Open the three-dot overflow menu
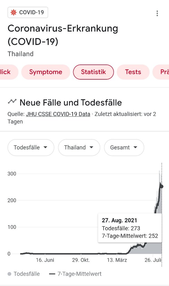Screen dimensions: 169x286 pos(157,13)
